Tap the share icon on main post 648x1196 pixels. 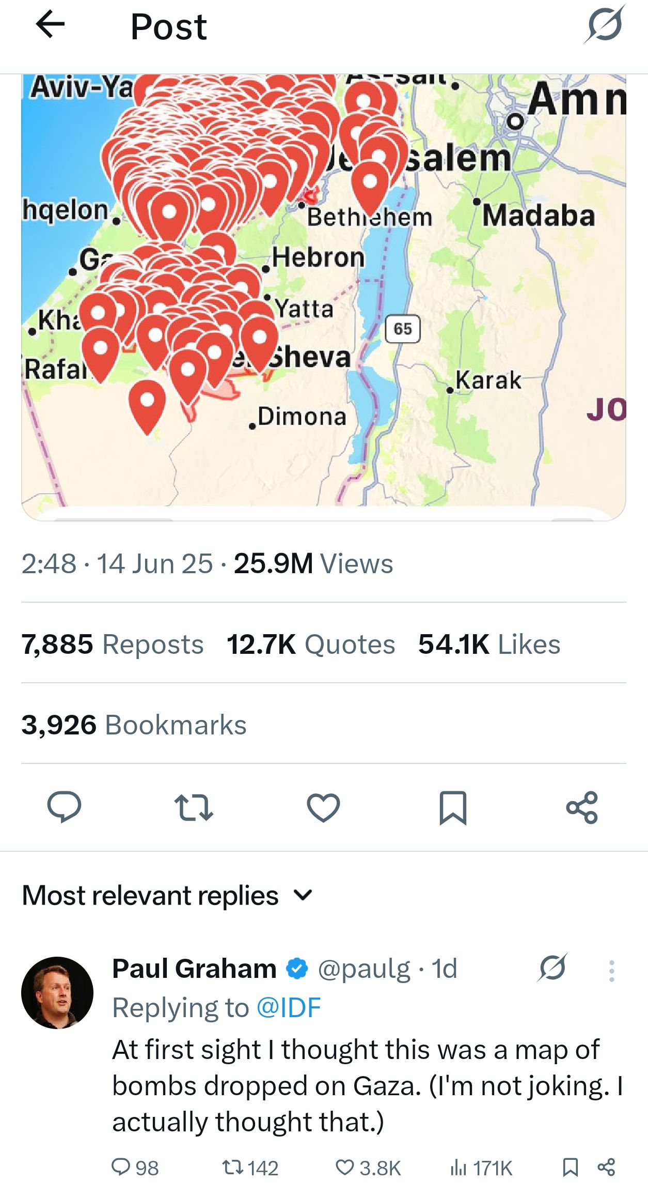click(x=582, y=807)
